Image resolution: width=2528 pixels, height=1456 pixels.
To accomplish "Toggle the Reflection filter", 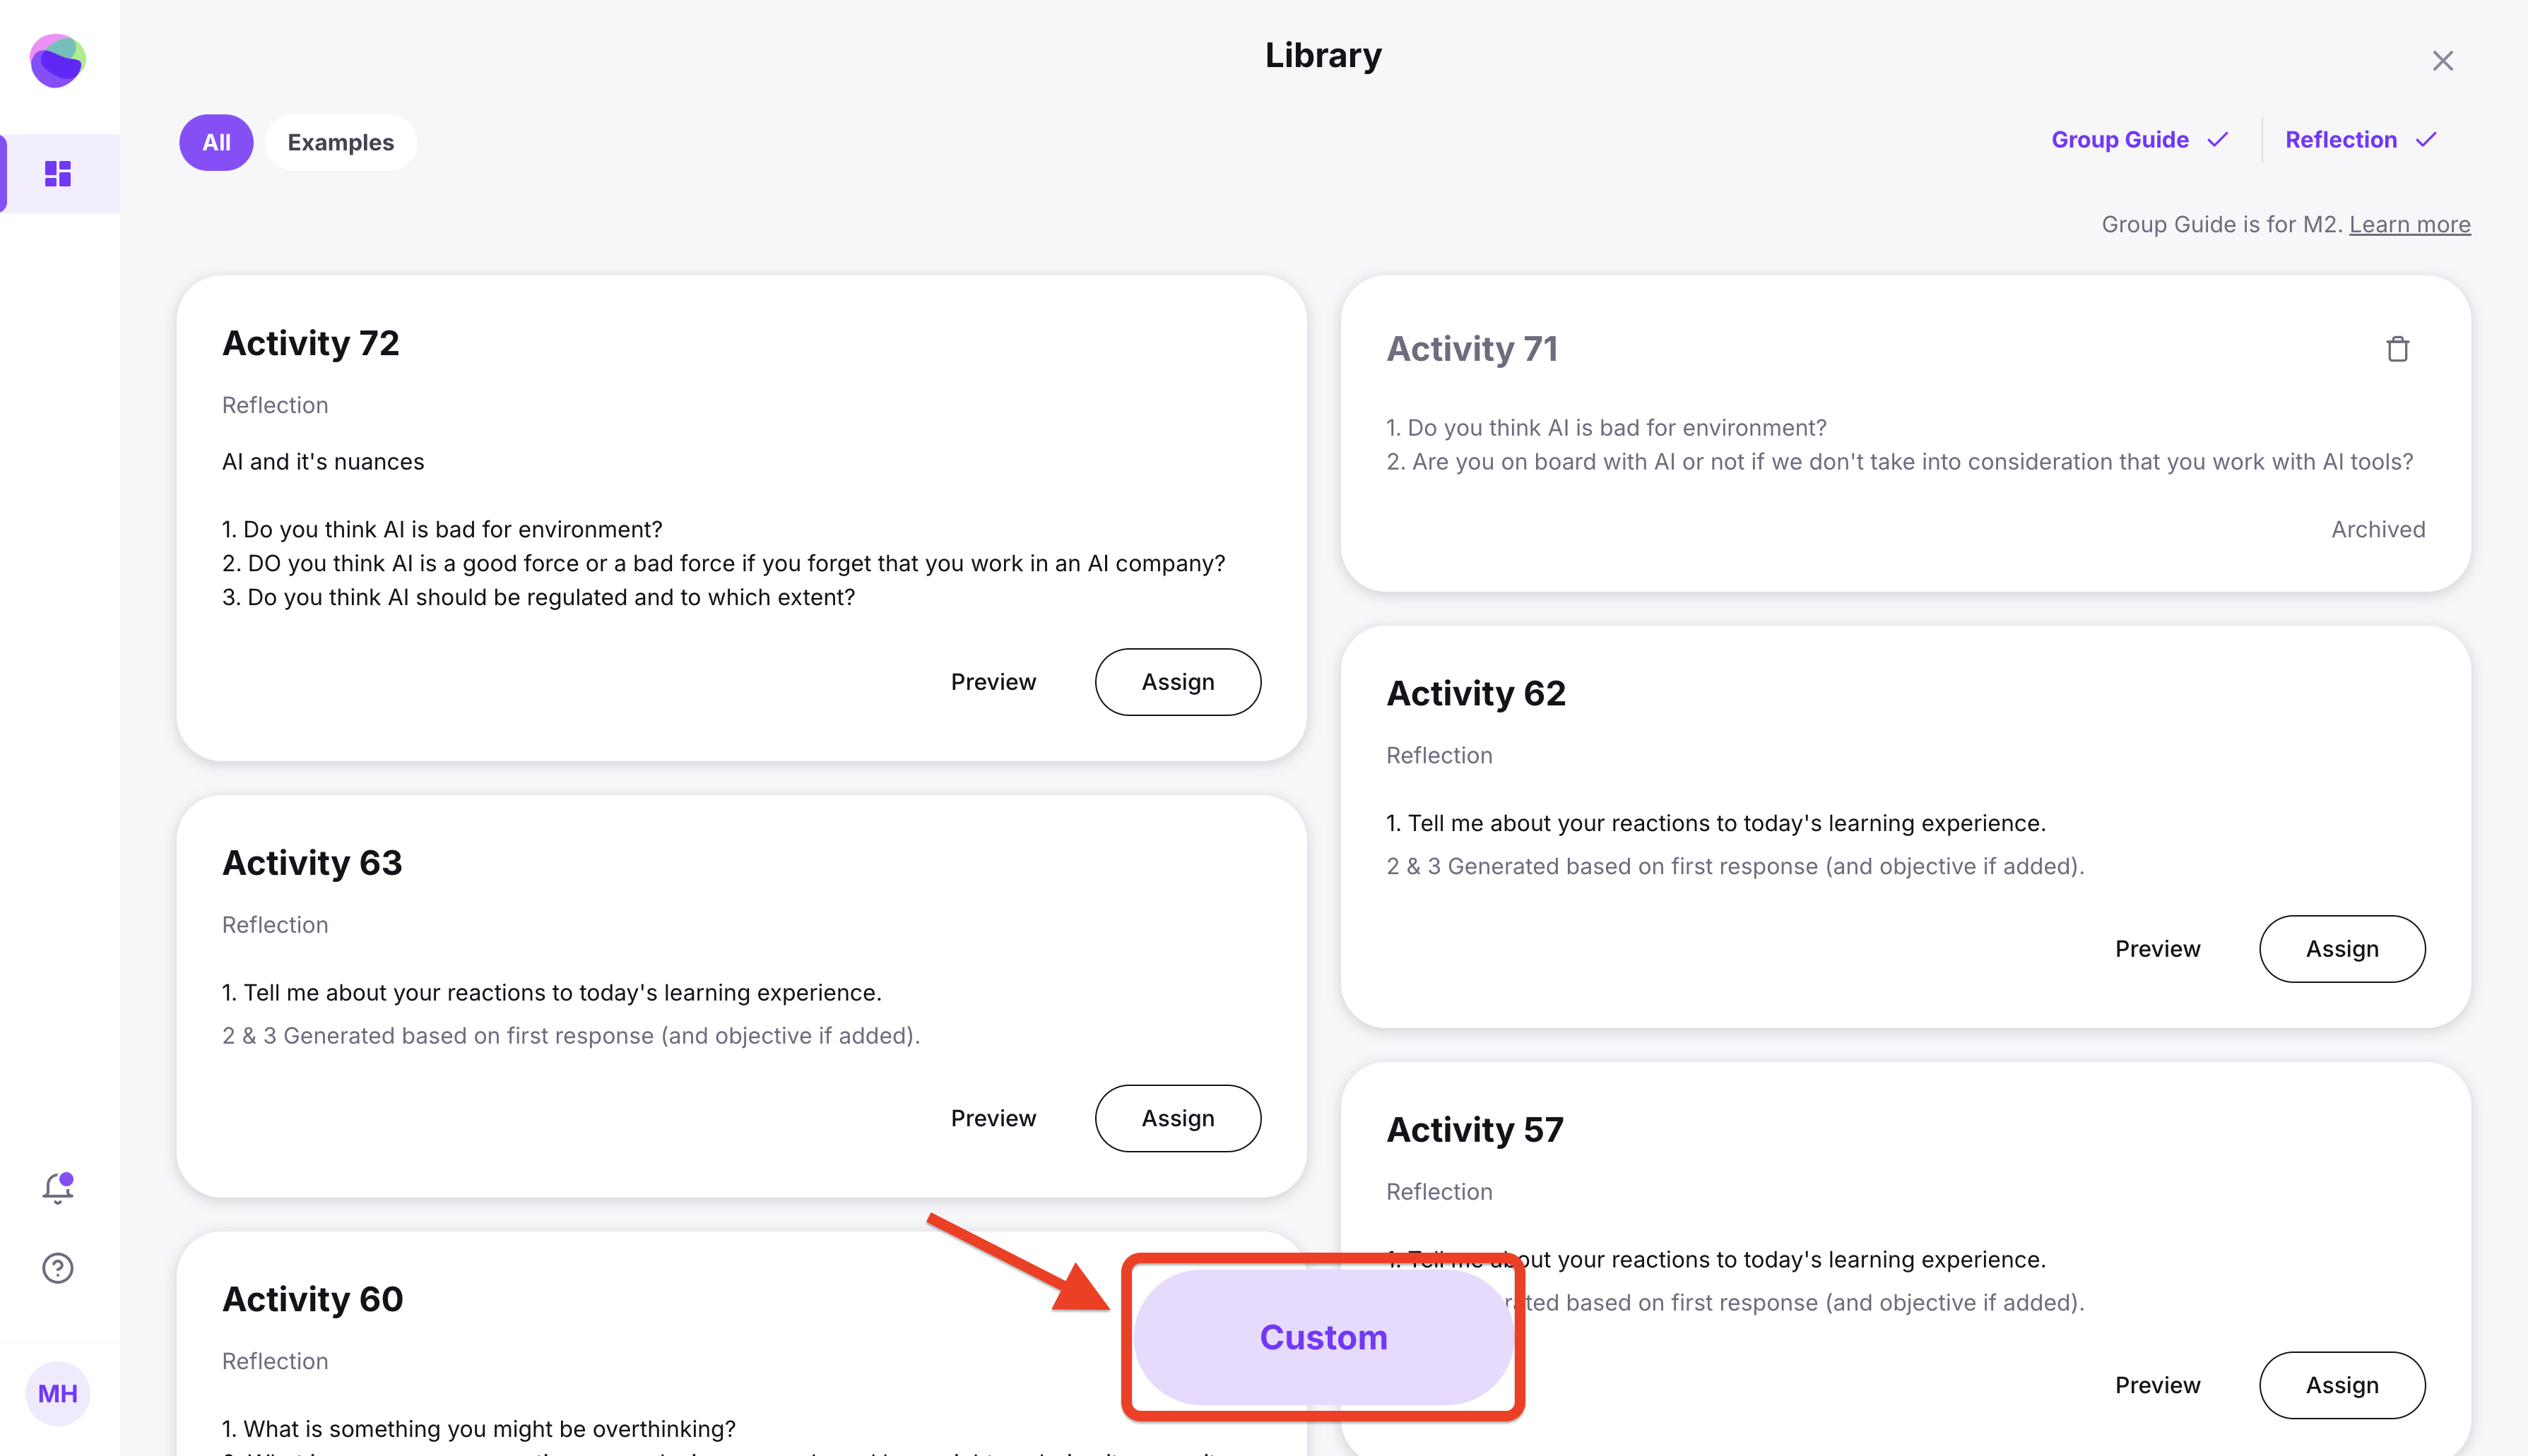I will [x=2359, y=140].
